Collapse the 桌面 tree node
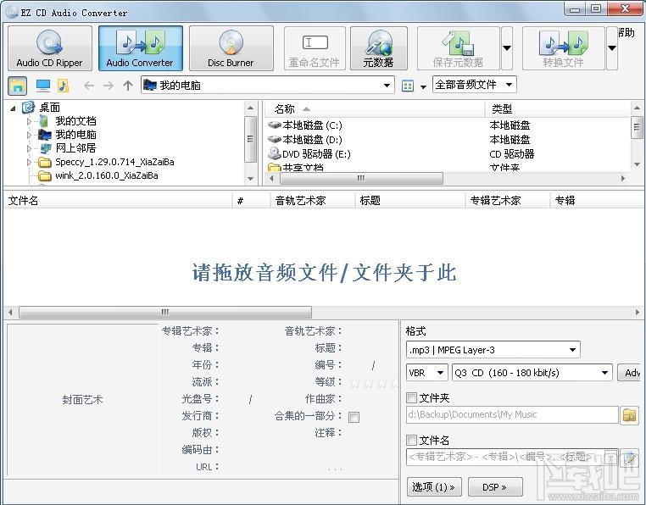646x505 pixels. tap(14, 108)
